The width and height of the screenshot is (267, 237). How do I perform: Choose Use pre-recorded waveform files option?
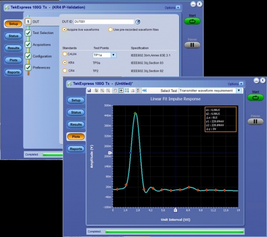[110, 30]
